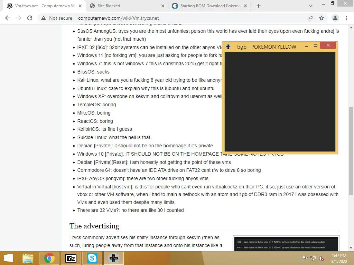Click the 'ReactOS: boring' list item
Viewport: 354px width, 265px height.
pos(95,121)
